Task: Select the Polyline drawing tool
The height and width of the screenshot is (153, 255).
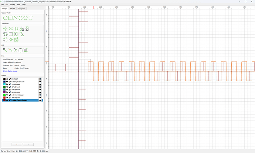Action: (16, 18)
